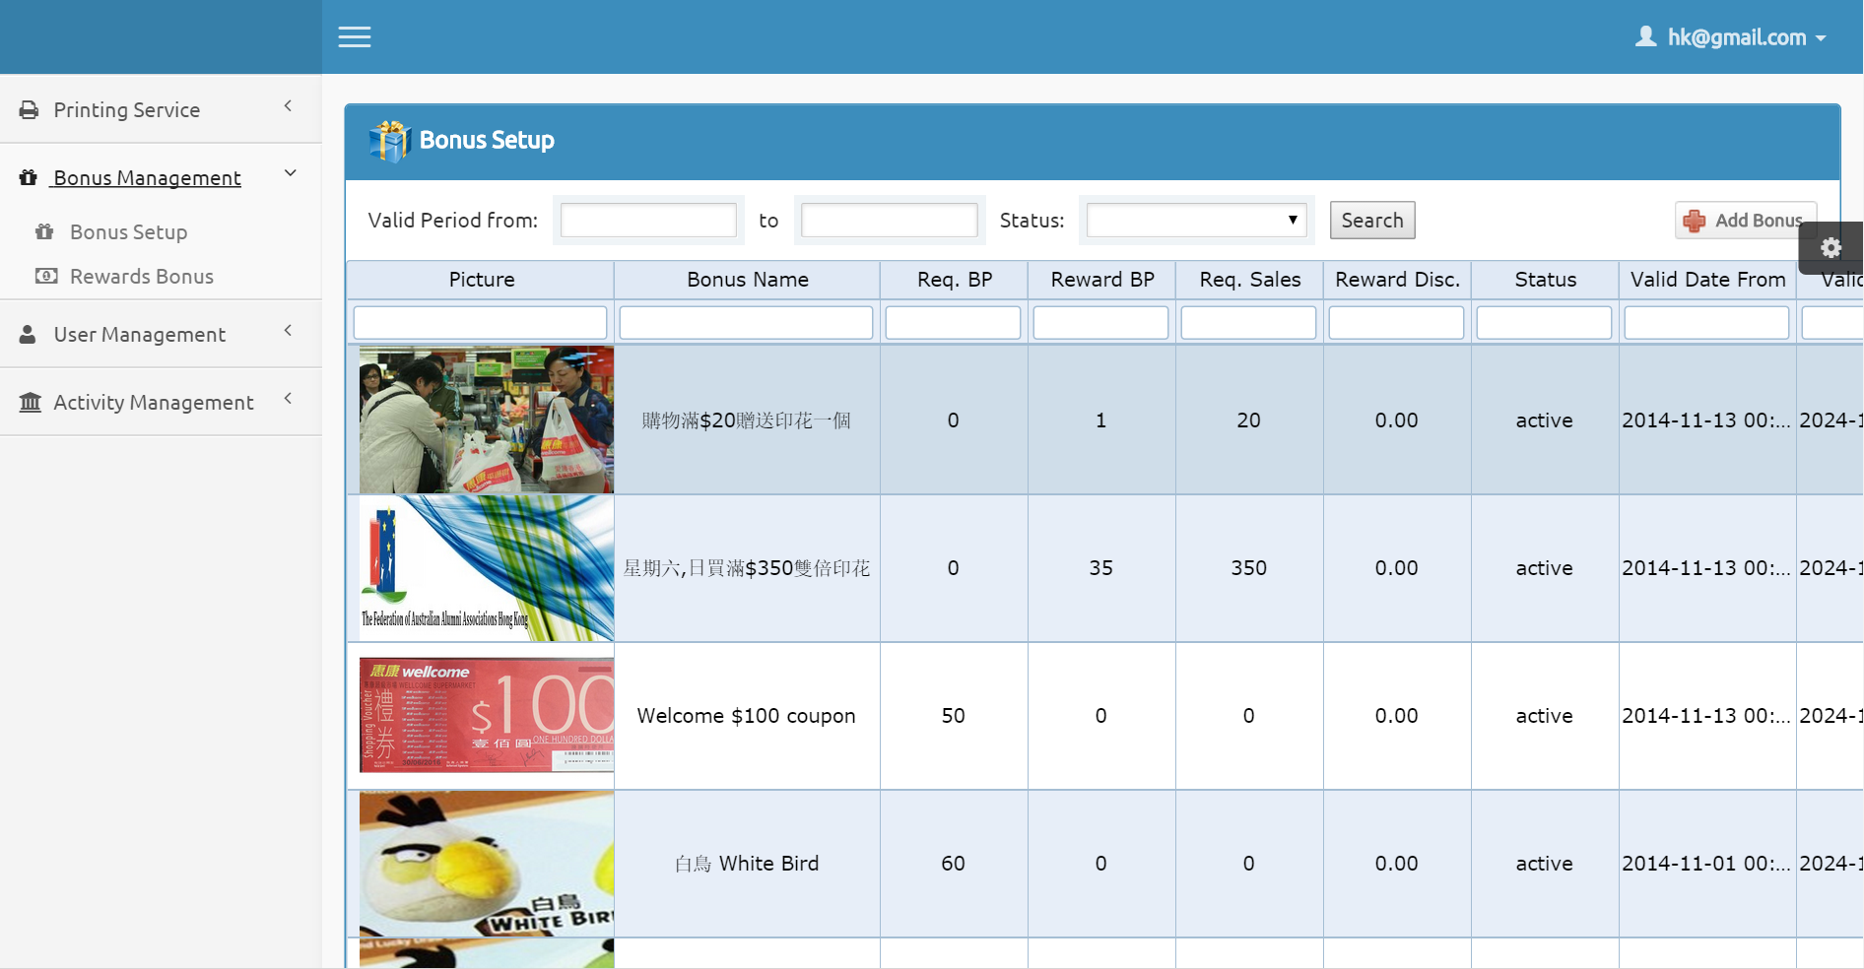
Task: Click the user avatar icon in header
Action: tap(1645, 37)
